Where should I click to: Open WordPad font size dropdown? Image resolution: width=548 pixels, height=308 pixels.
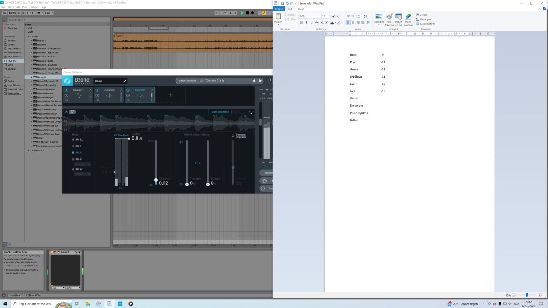pos(329,16)
